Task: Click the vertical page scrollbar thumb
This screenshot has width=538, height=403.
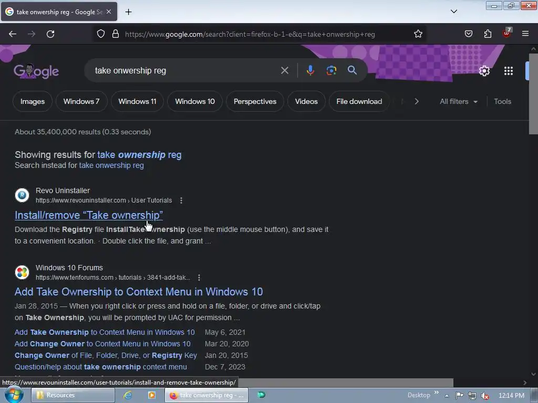Action: tap(533, 93)
